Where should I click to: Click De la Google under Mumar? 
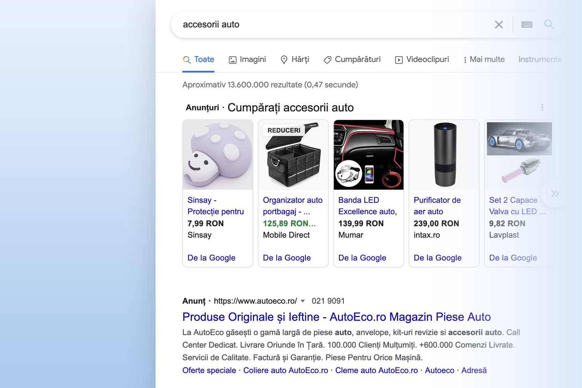coord(362,258)
